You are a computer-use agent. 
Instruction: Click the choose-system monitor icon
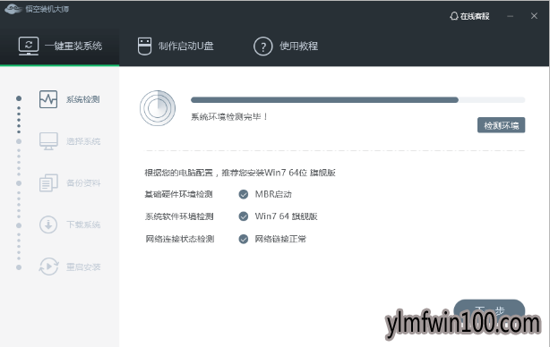point(48,141)
